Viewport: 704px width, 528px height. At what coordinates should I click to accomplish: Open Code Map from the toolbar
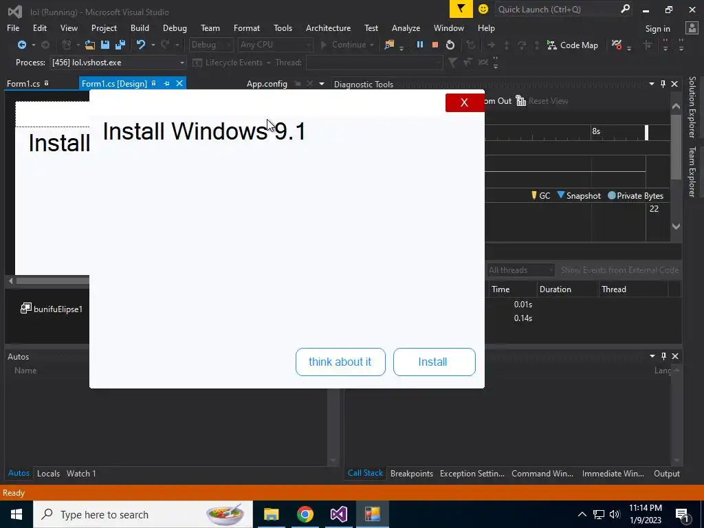pyautogui.click(x=573, y=45)
